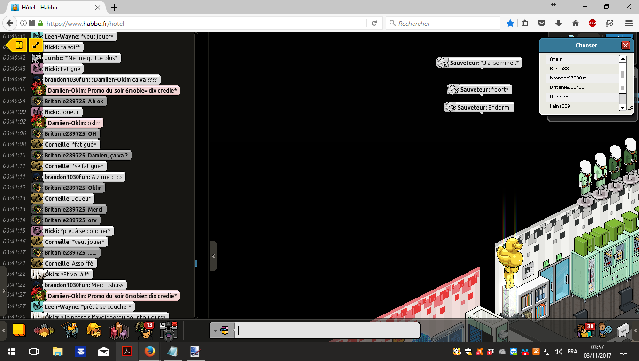Open the camera icon in Habbo toolbar
Viewport: 639px width, 361px height.
pyautogui.click(x=169, y=331)
